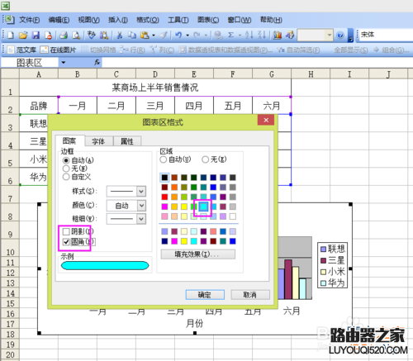The image size is (413, 361).
Task: Click the Copy icon
Action: (x=132, y=36)
